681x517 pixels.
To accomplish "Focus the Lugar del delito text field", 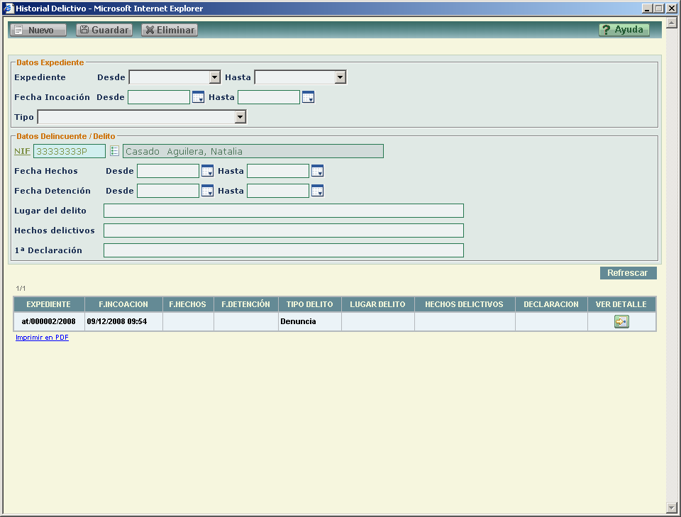I will (x=283, y=211).
